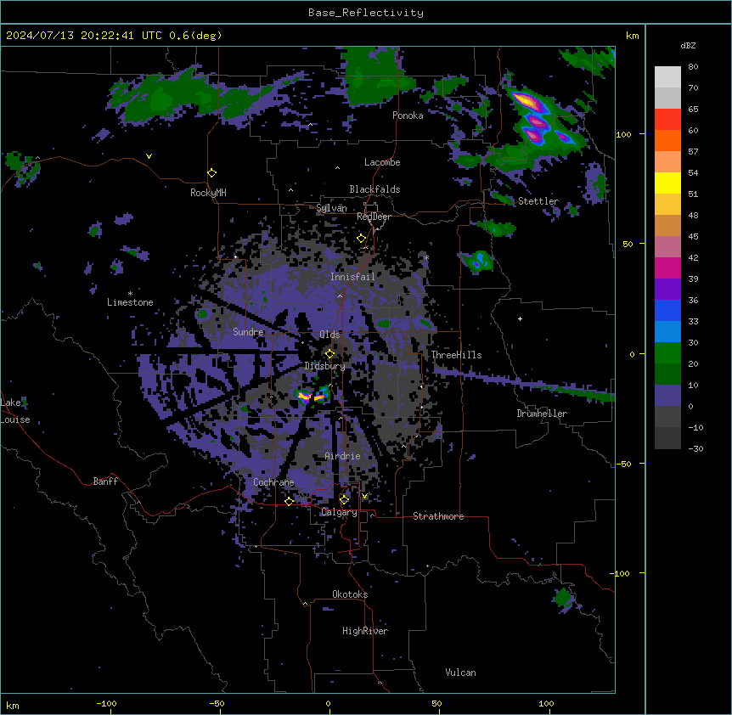This screenshot has width=732, height=715.
Task: Click the Sundre city label
Action: [248, 332]
